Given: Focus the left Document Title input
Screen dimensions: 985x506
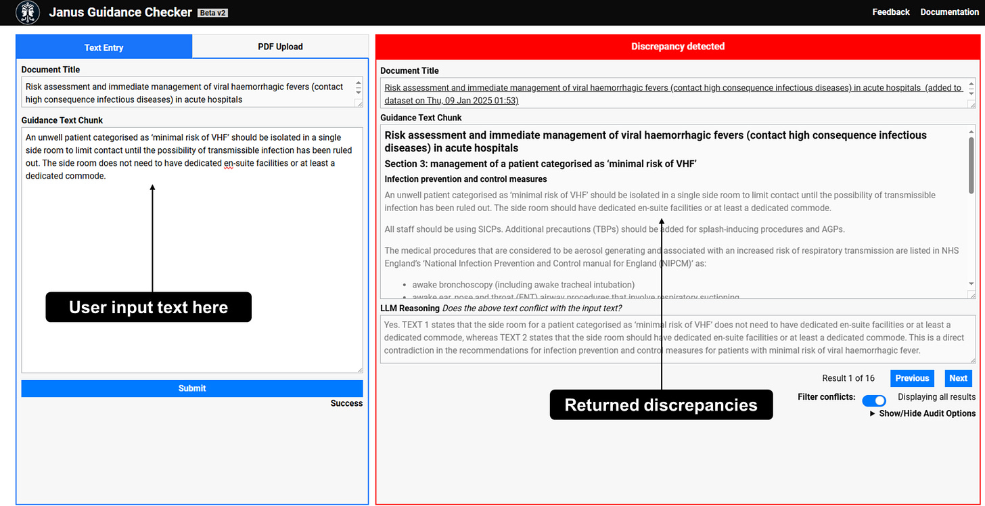Looking at the screenshot, I should pyautogui.click(x=192, y=93).
